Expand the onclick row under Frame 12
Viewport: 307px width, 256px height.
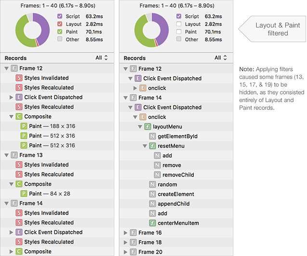[x=135, y=88]
